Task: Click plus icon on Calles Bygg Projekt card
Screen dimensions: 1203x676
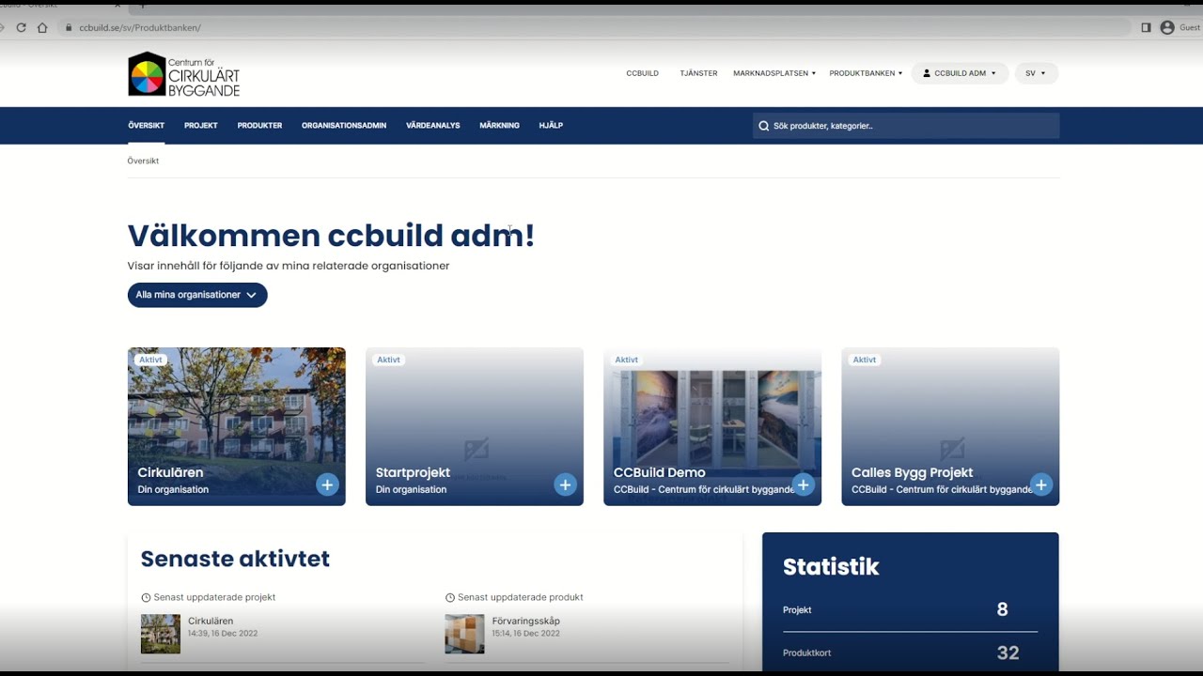Action: pyautogui.click(x=1040, y=484)
